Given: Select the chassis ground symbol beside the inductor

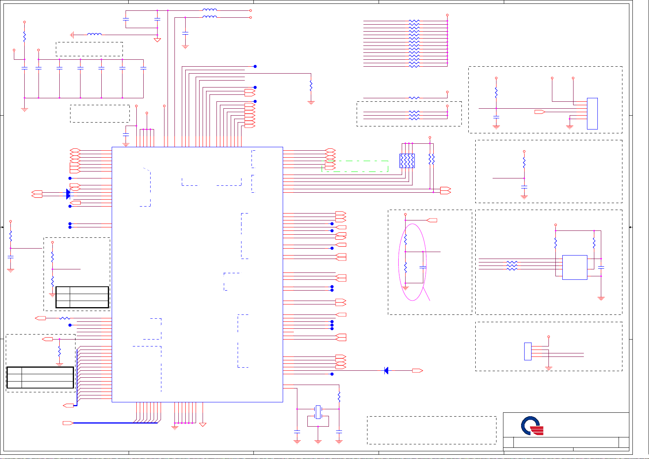Looking at the screenshot, I should tap(72, 35).
